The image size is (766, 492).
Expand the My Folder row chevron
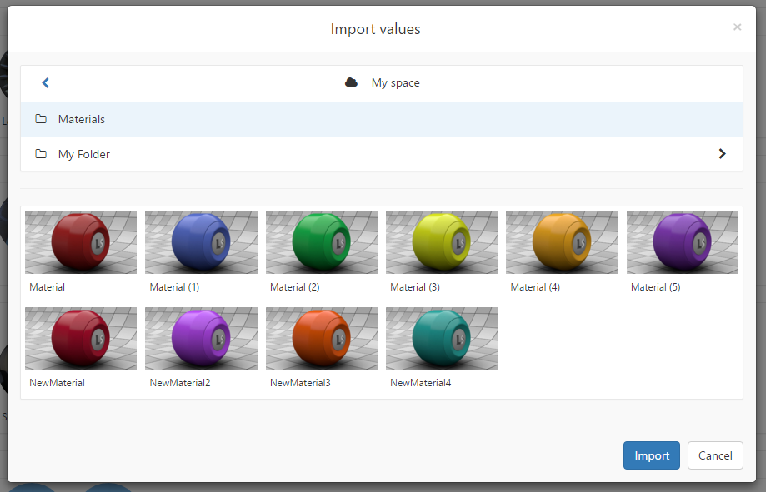(722, 153)
